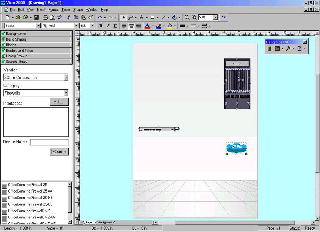Click the Save disk icon
The width and height of the screenshot is (320, 232).
36,17
